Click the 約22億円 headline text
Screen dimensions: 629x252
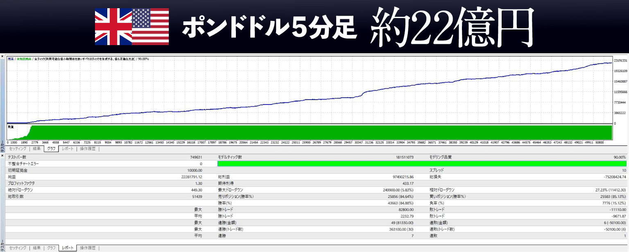click(453, 27)
